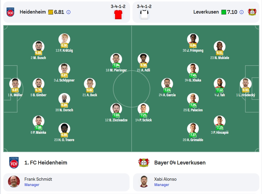Select J. Frimpong player avatar
262x194 pixels.
[193, 39]
